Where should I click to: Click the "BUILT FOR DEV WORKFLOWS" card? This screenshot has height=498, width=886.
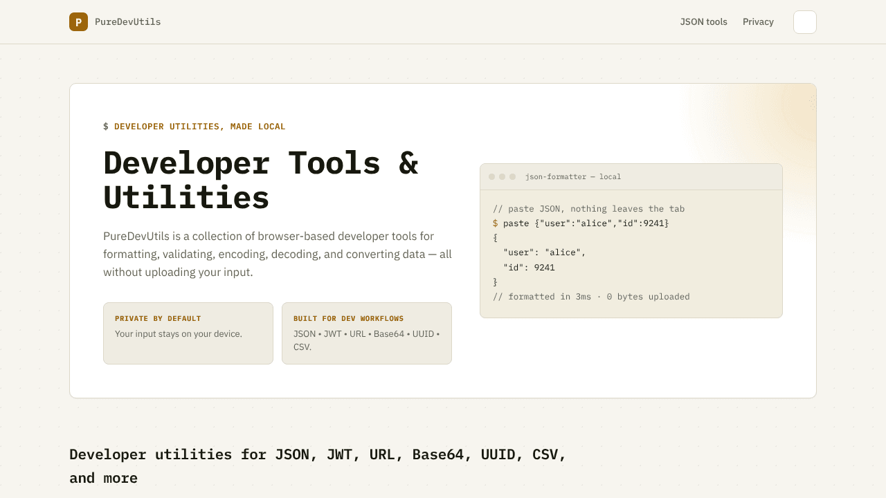coord(367,333)
